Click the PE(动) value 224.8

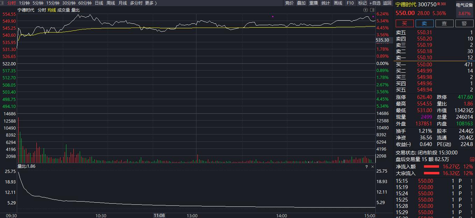[x=467, y=144]
